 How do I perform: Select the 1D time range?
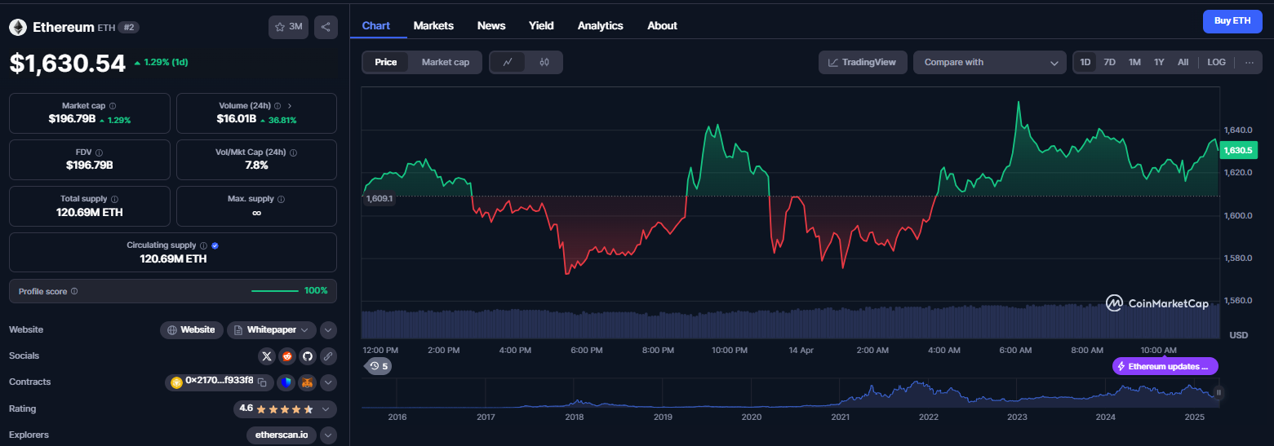pos(1085,62)
